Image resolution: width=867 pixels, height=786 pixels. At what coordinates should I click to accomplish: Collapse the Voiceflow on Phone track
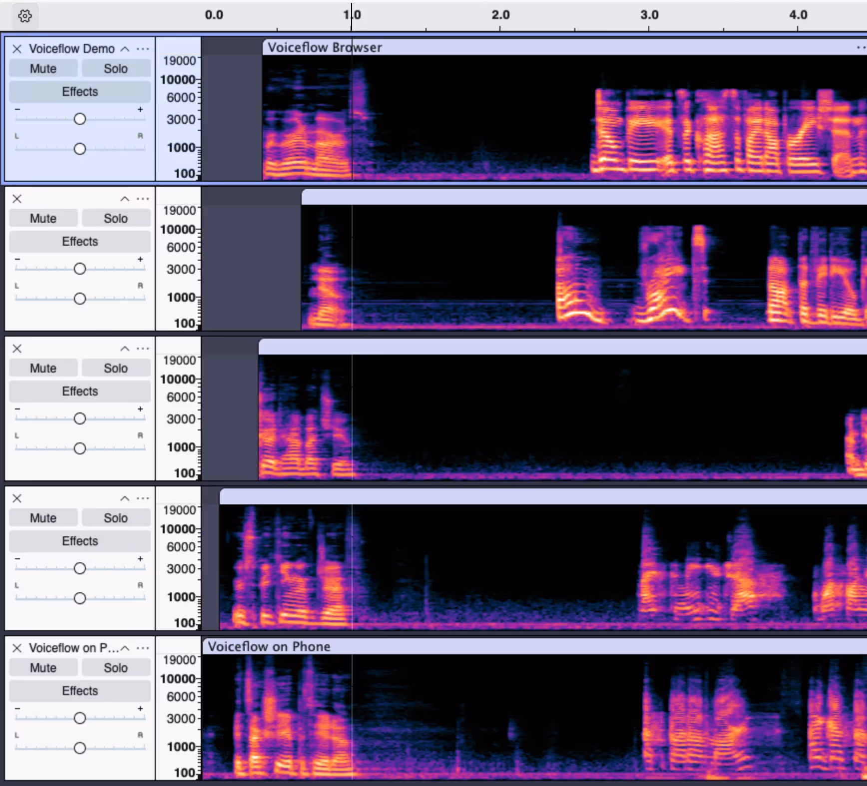pos(125,648)
